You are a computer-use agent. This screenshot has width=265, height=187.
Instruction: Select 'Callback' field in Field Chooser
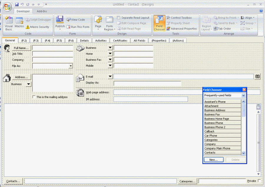point(222,132)
